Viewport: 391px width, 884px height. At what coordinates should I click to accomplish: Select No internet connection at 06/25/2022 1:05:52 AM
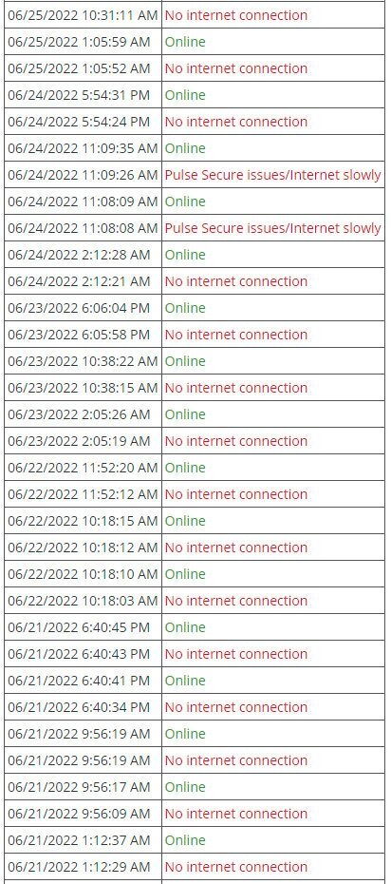pyautogui.click(x=236, y=68)
